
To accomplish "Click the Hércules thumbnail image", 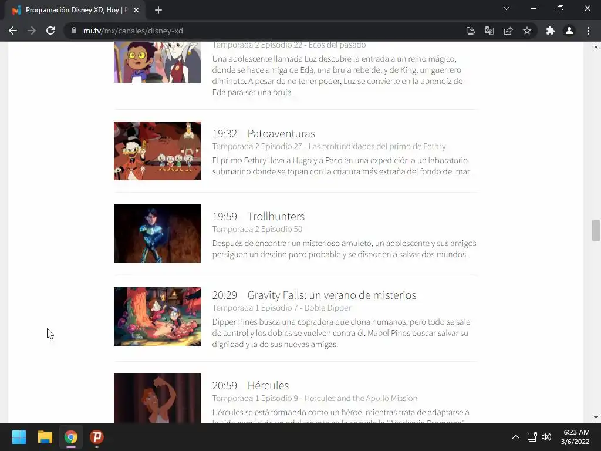I will (157, 398).
